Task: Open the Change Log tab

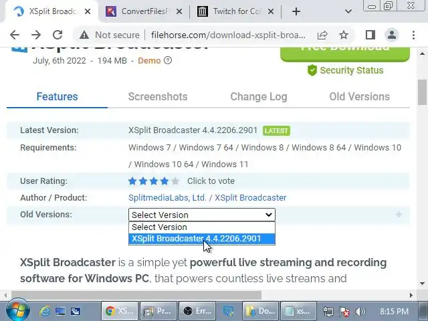Action: (259, 96)
